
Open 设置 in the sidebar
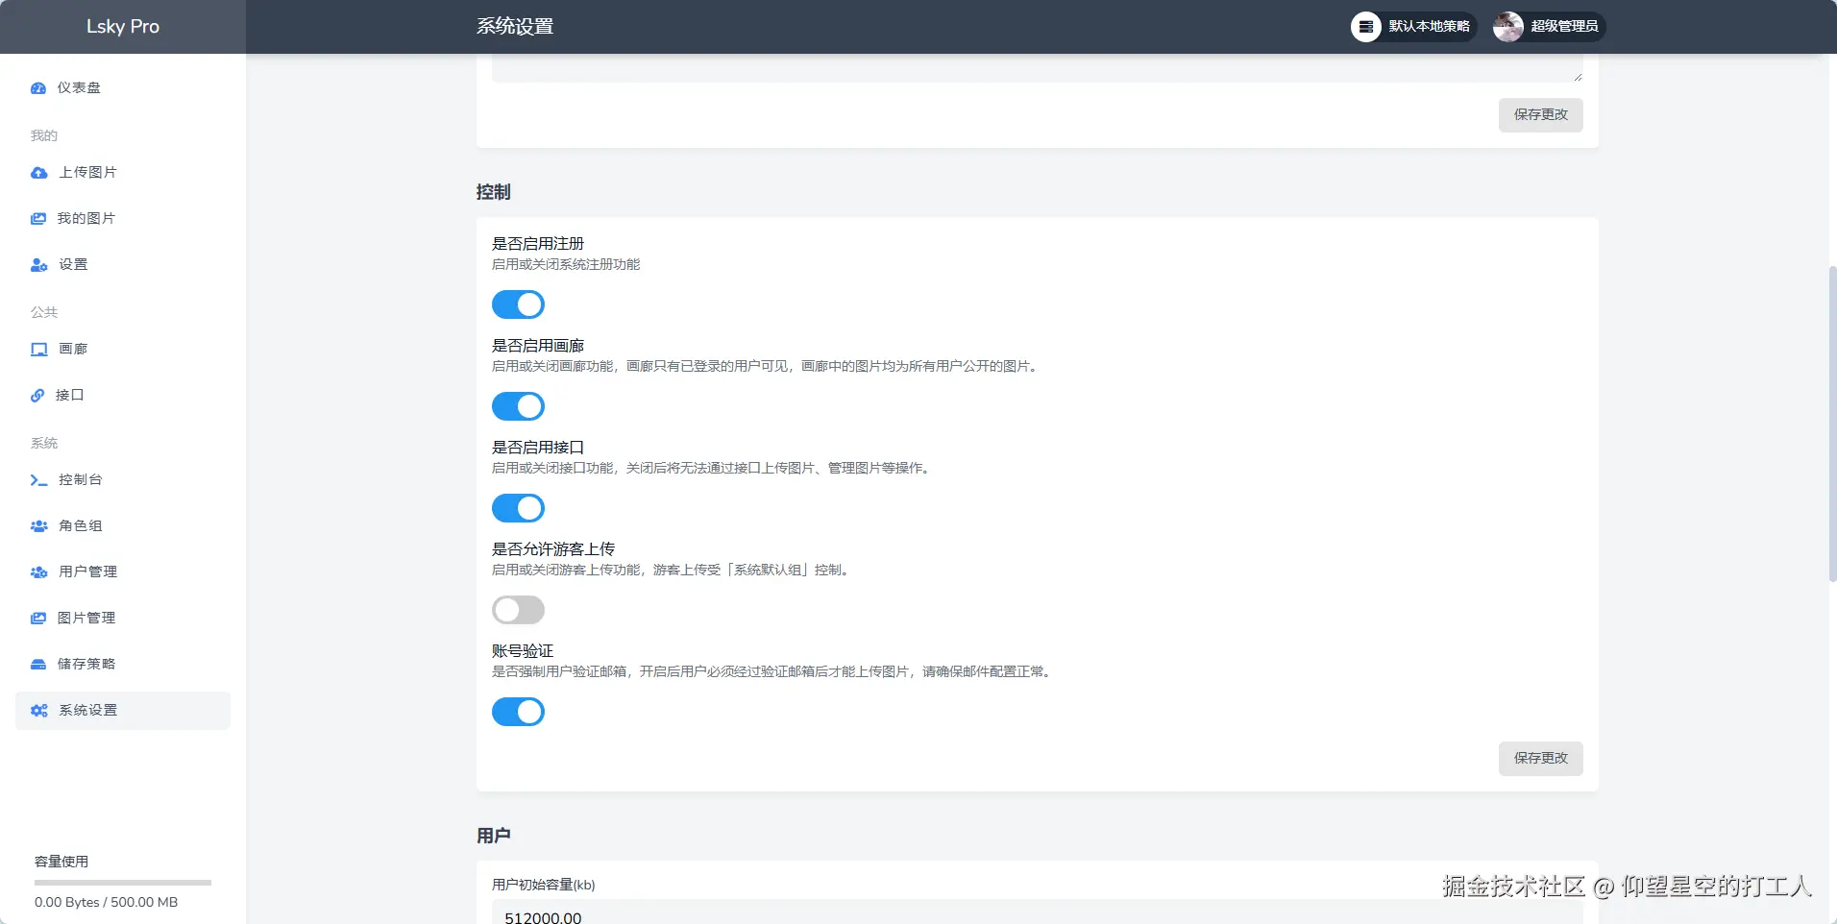(x=123, y=265)
